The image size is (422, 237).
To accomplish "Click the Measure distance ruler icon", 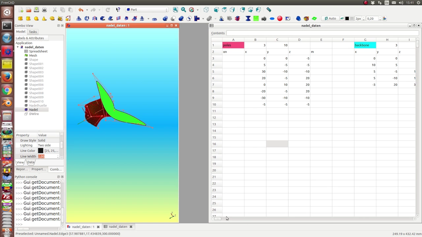I will click(x=269, y=10).
